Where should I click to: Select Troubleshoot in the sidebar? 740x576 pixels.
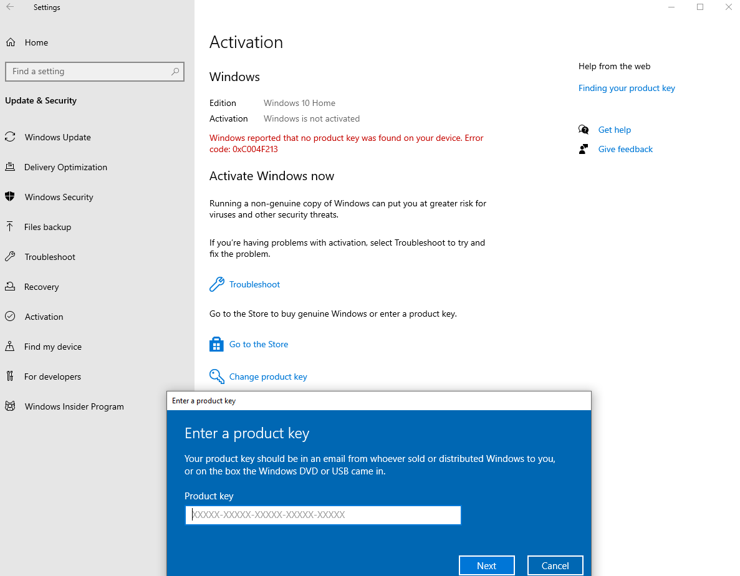(49, 257)
